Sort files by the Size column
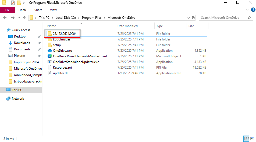 (x=191, y=26)
